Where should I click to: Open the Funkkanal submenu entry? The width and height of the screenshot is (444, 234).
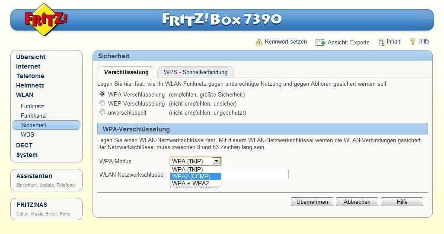(34, 115)
